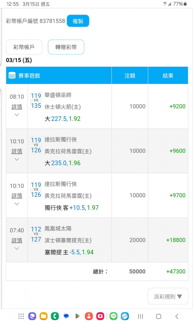Screen dimensions: 193x324
Task: Expand the 10:10 獨行俠 客 +10.5 row chevron
Action: 17,204
